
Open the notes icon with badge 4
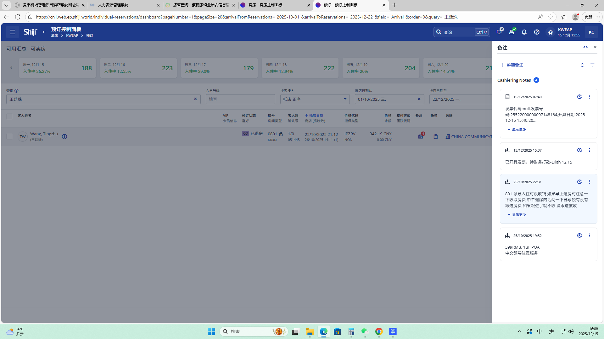[421, 137]
